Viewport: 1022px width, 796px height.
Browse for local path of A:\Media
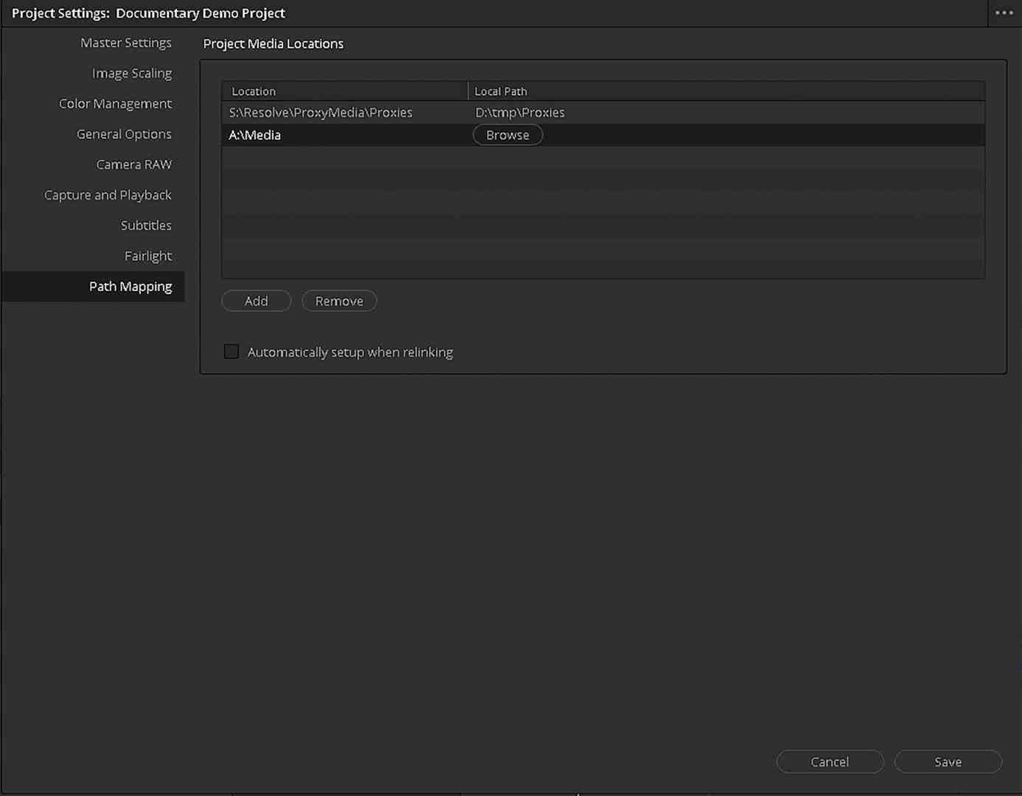pyautogui.click(x=507, y=135)
